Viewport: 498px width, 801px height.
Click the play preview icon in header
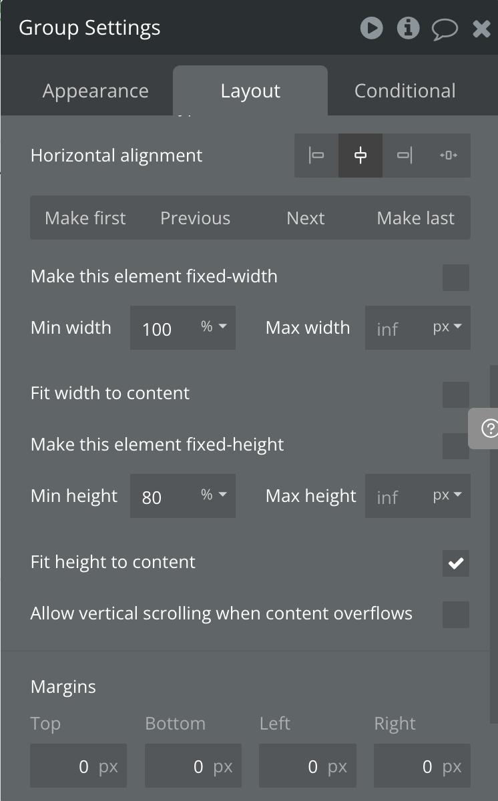pyautogui.click(x=371, y=28)
